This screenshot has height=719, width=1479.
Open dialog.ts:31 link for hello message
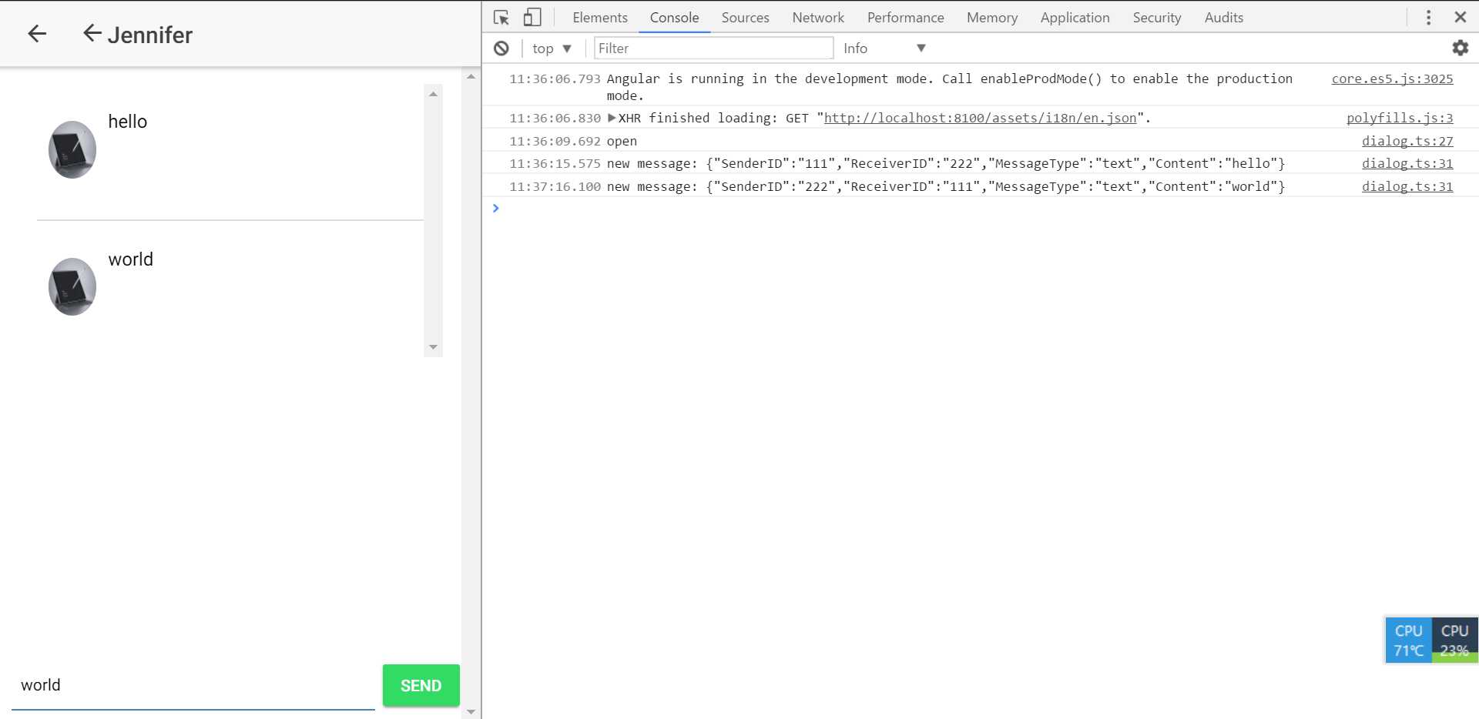pyautogui.click(x=1407, y=163)
